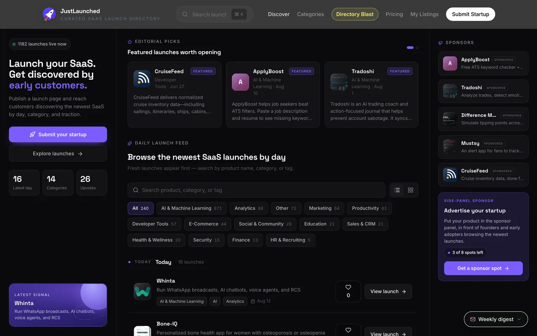Screen dimensions: 537x336
Task: Open the Latest Signal Whinta card
Action: click(58, 305)
